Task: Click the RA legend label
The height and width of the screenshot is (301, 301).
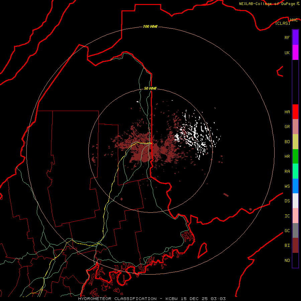Action: [287, 172]
